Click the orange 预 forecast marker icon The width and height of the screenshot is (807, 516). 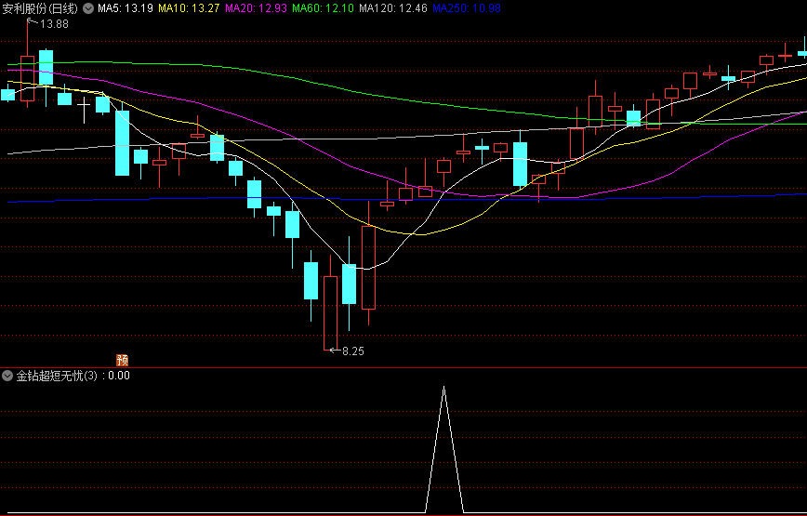(x=122, y=360)
